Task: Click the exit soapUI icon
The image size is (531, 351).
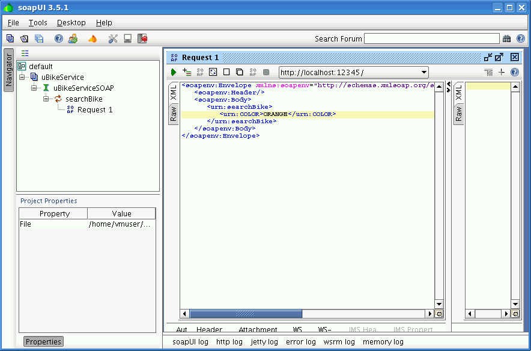Action: 142,38
